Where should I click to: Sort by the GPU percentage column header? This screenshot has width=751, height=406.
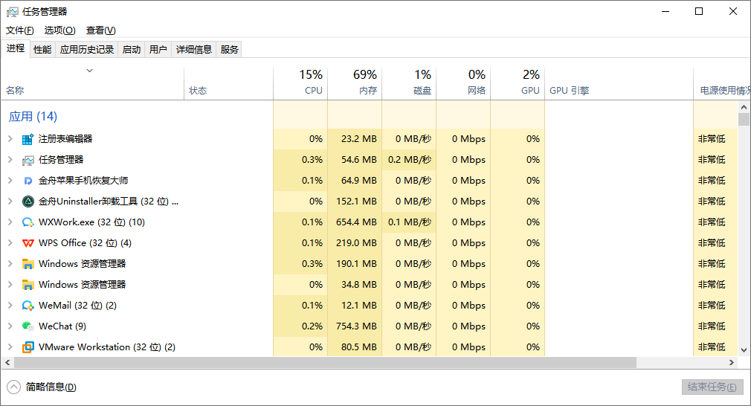[518, 84]
